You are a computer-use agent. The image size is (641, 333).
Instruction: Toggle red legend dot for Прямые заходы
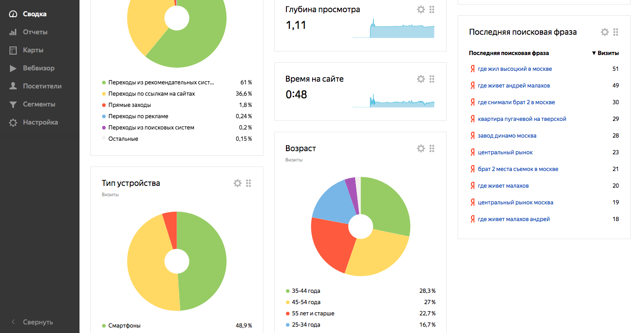[x=104, y=105]
